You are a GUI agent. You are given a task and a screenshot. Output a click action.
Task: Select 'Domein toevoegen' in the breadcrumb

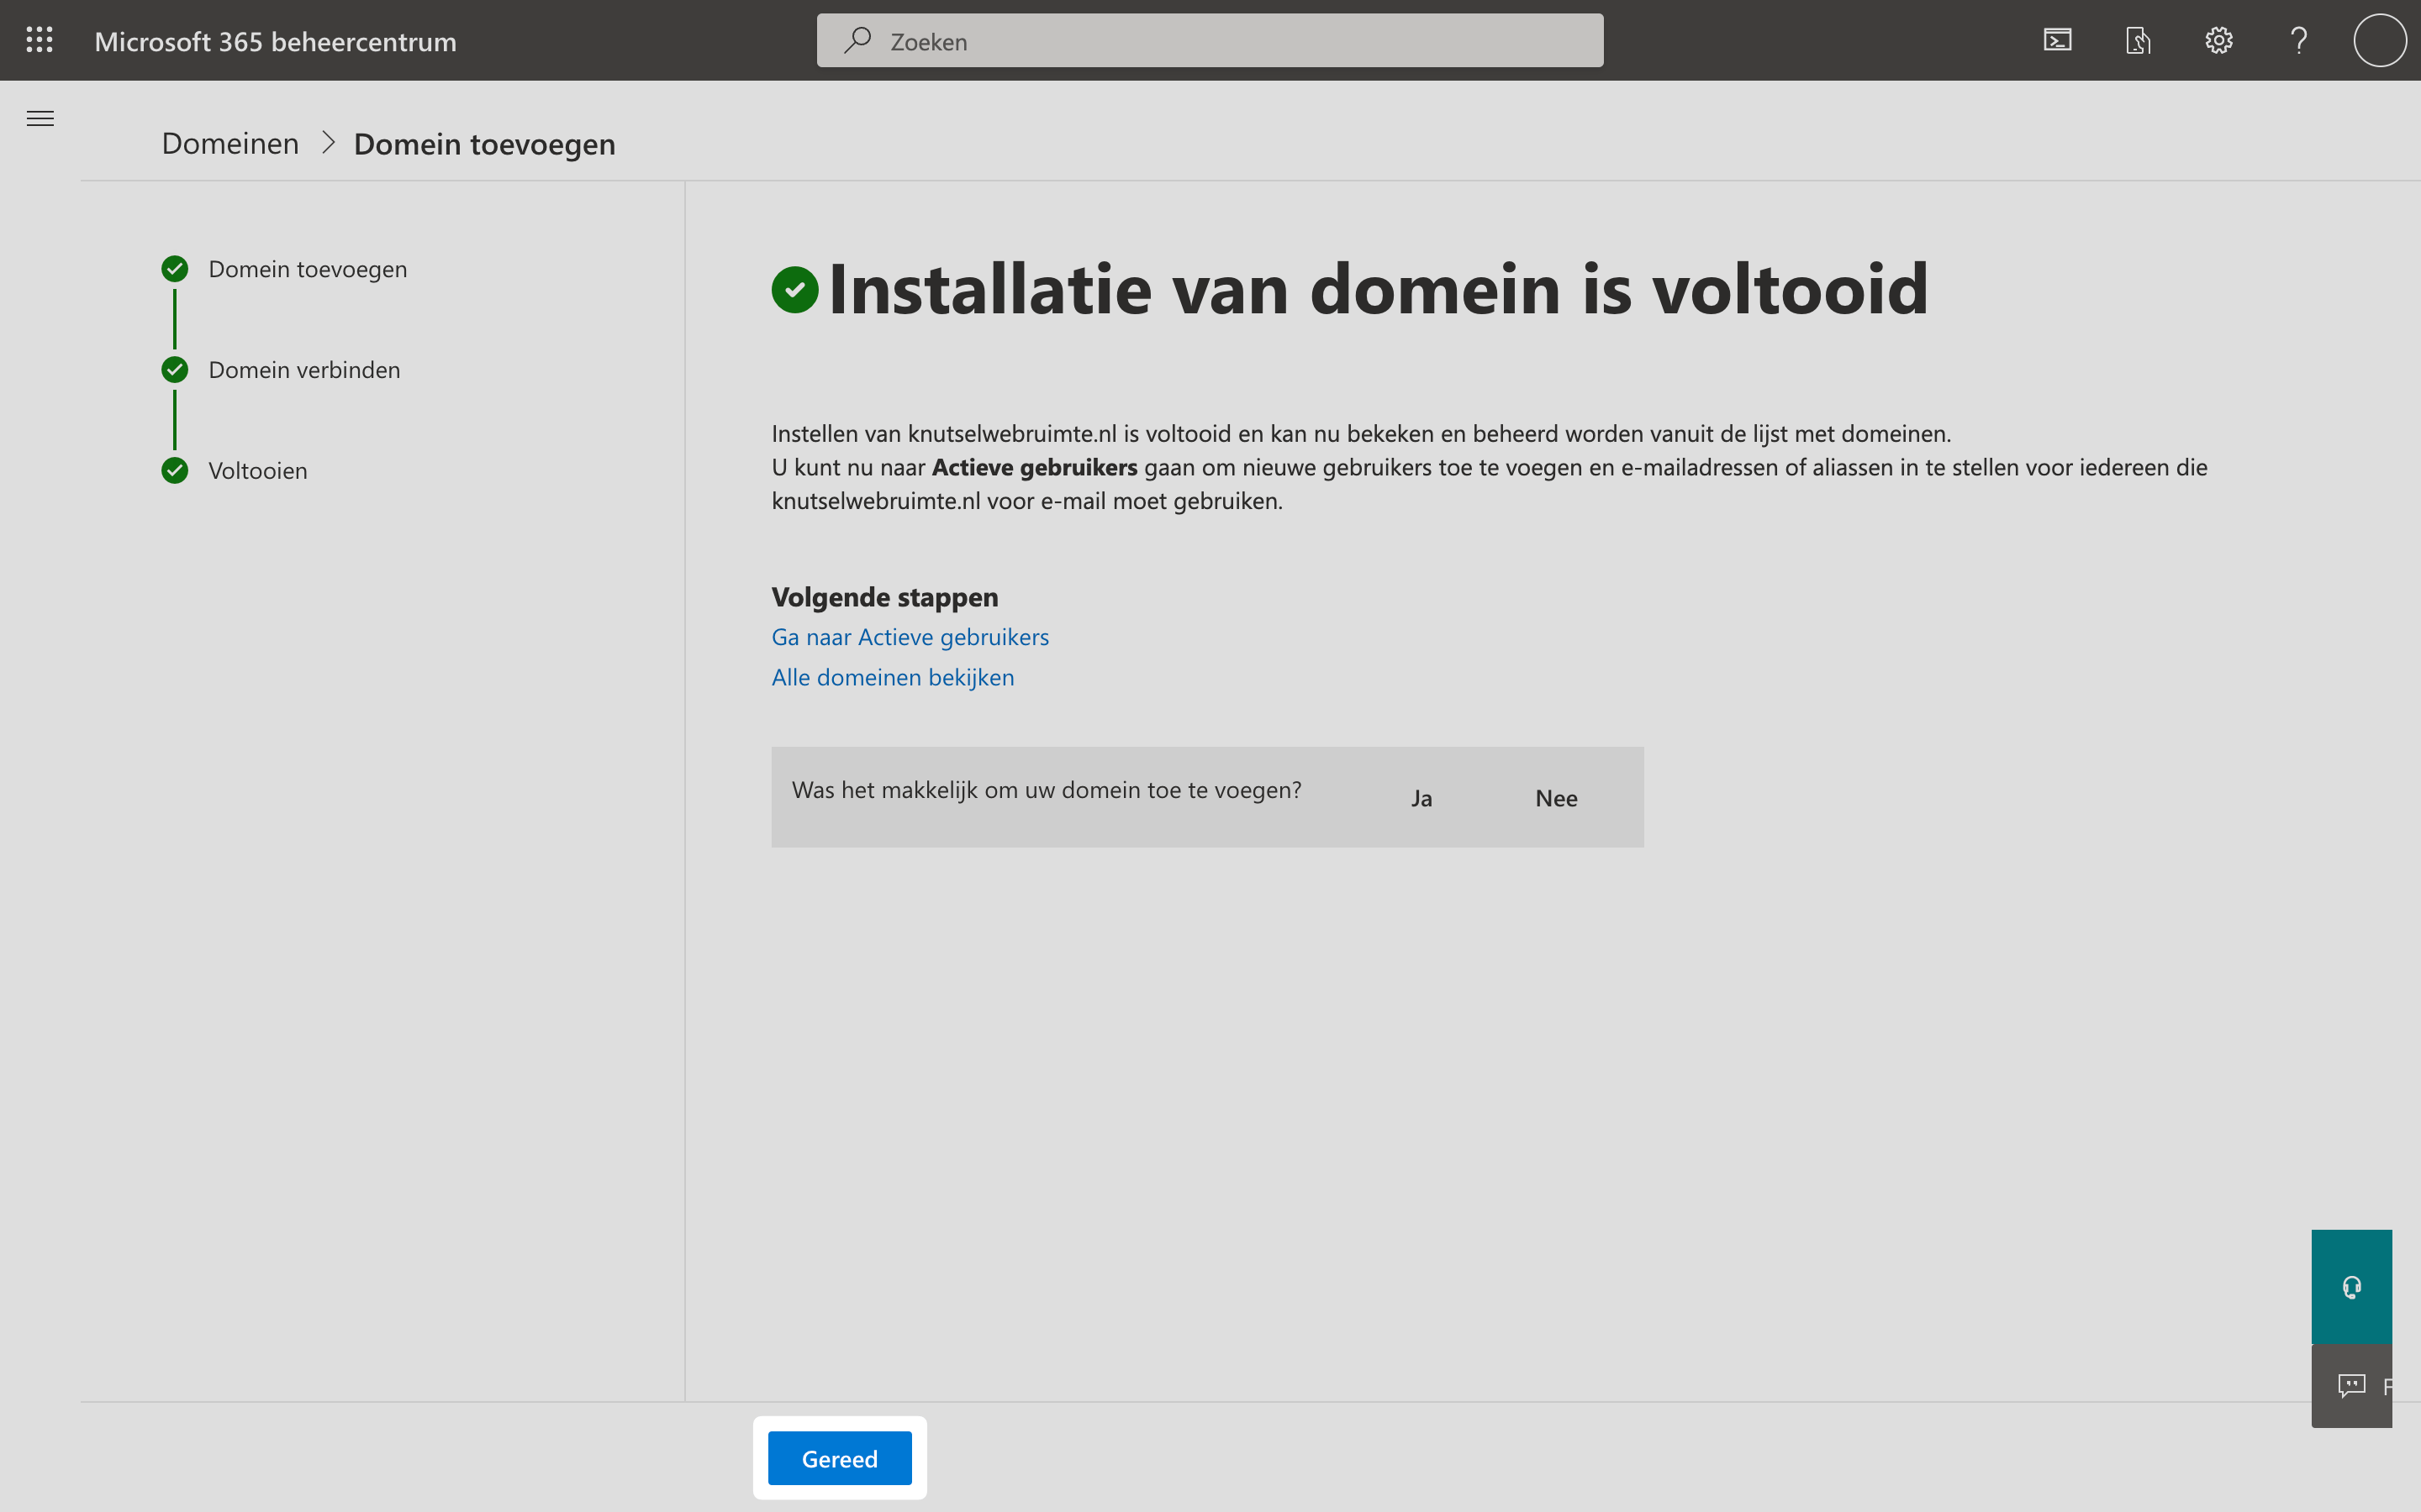pyautogui.click(x=483, y=143)
